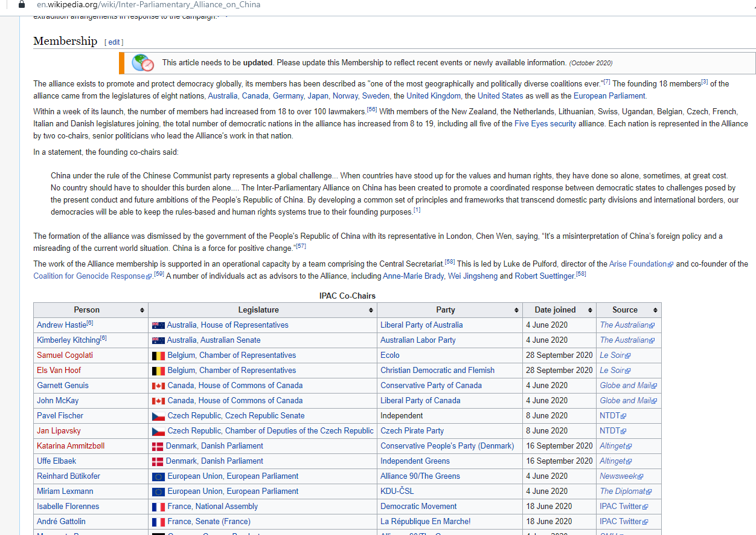Viewport: 756px width, 535px height.
Task: Open the Australian Labor Party link
Action: tap(418, 340)
